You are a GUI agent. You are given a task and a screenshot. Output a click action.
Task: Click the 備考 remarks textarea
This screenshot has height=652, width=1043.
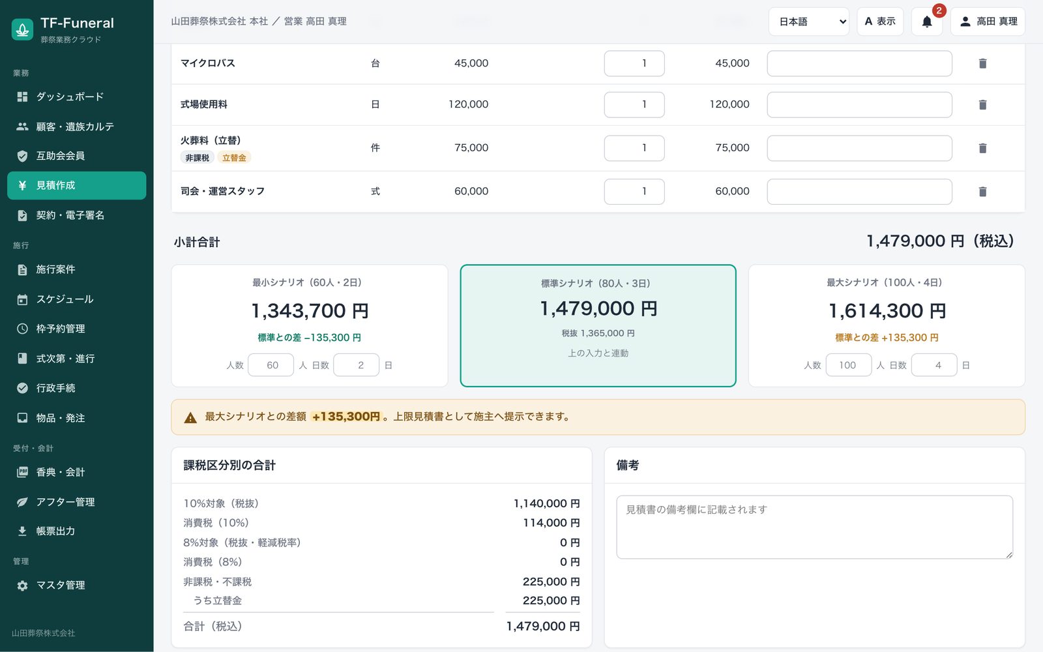pyautogui.click(x=815, y=527)
